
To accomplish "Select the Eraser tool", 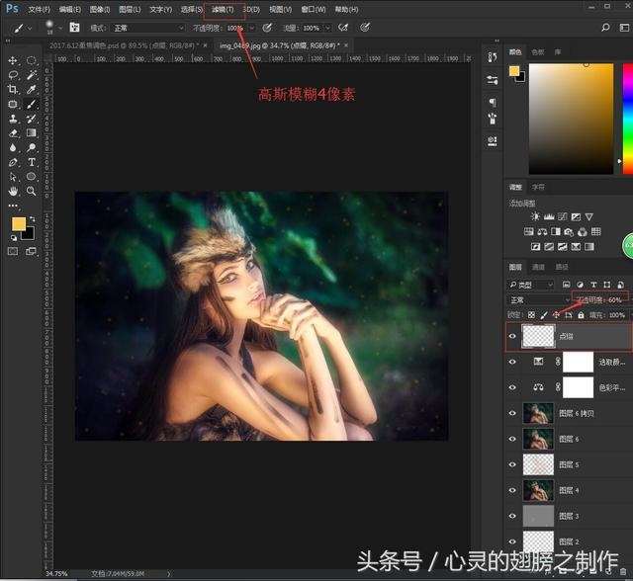I will point(13,133).
